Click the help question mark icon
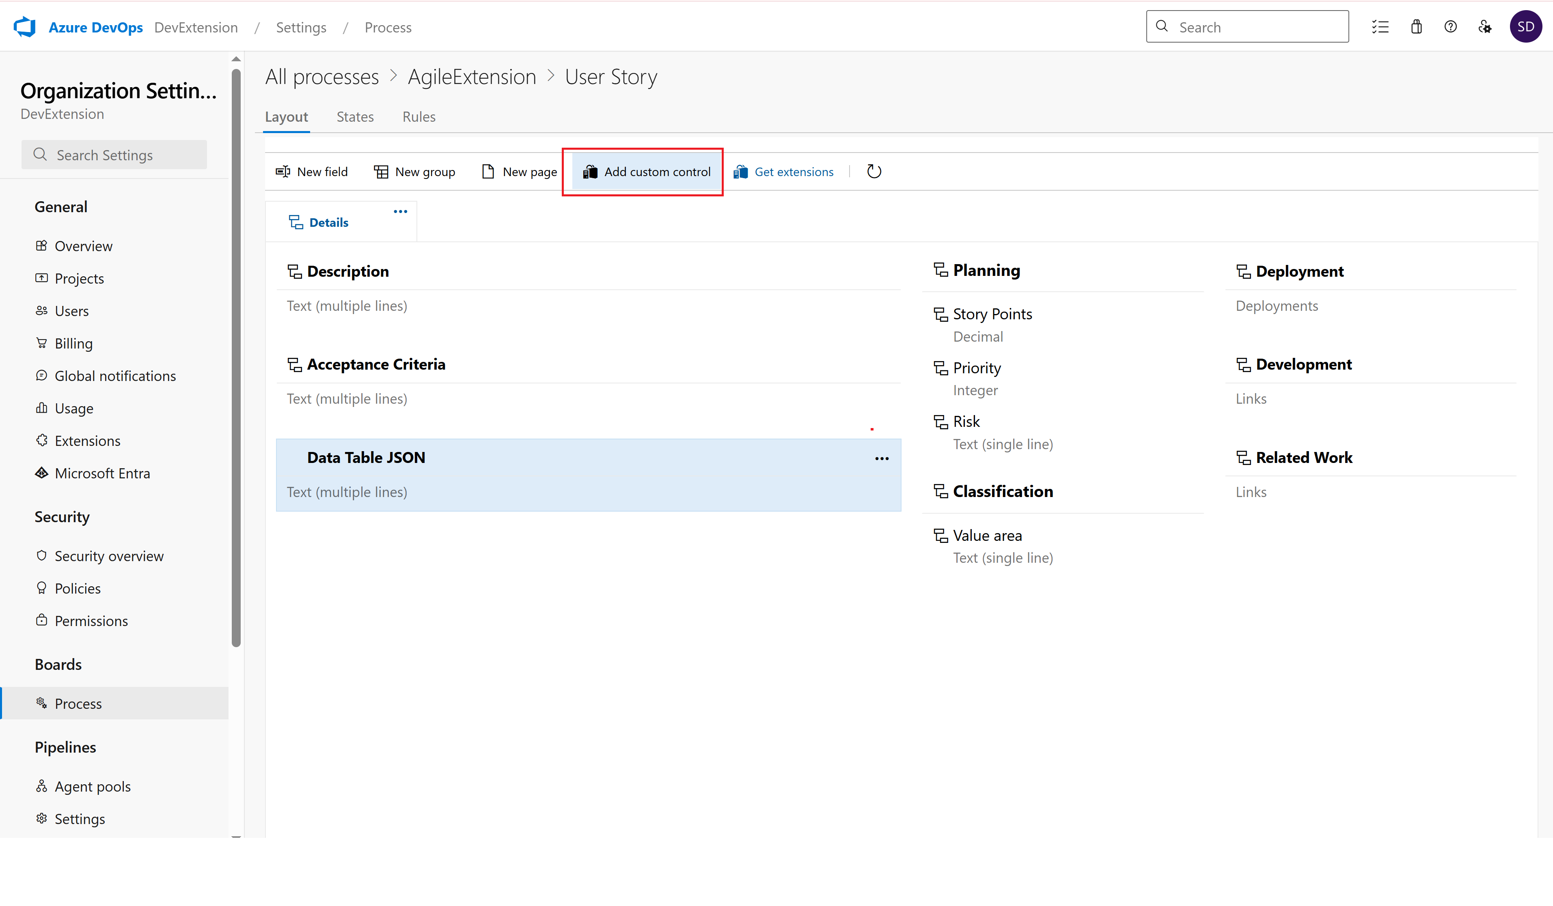The width and height of the screenshot is (1553, 906). click(1451, 27)
